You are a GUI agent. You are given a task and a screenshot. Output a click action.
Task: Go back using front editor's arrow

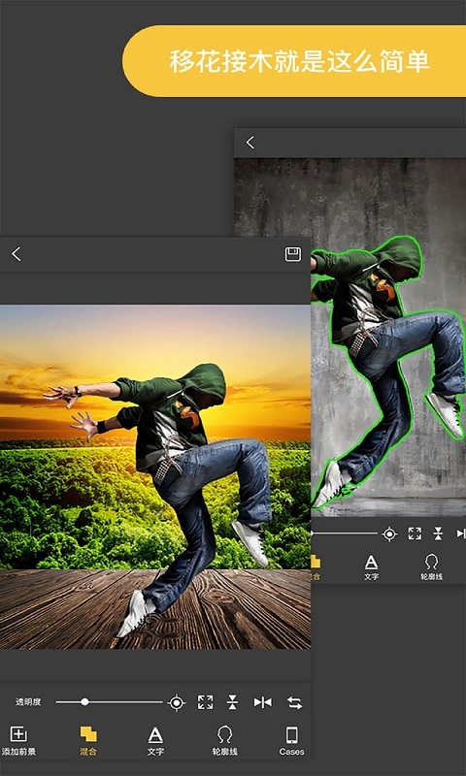point(17,254)
